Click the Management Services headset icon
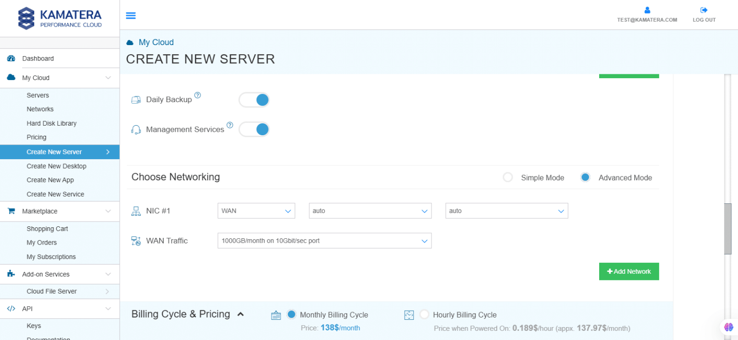 136,129
